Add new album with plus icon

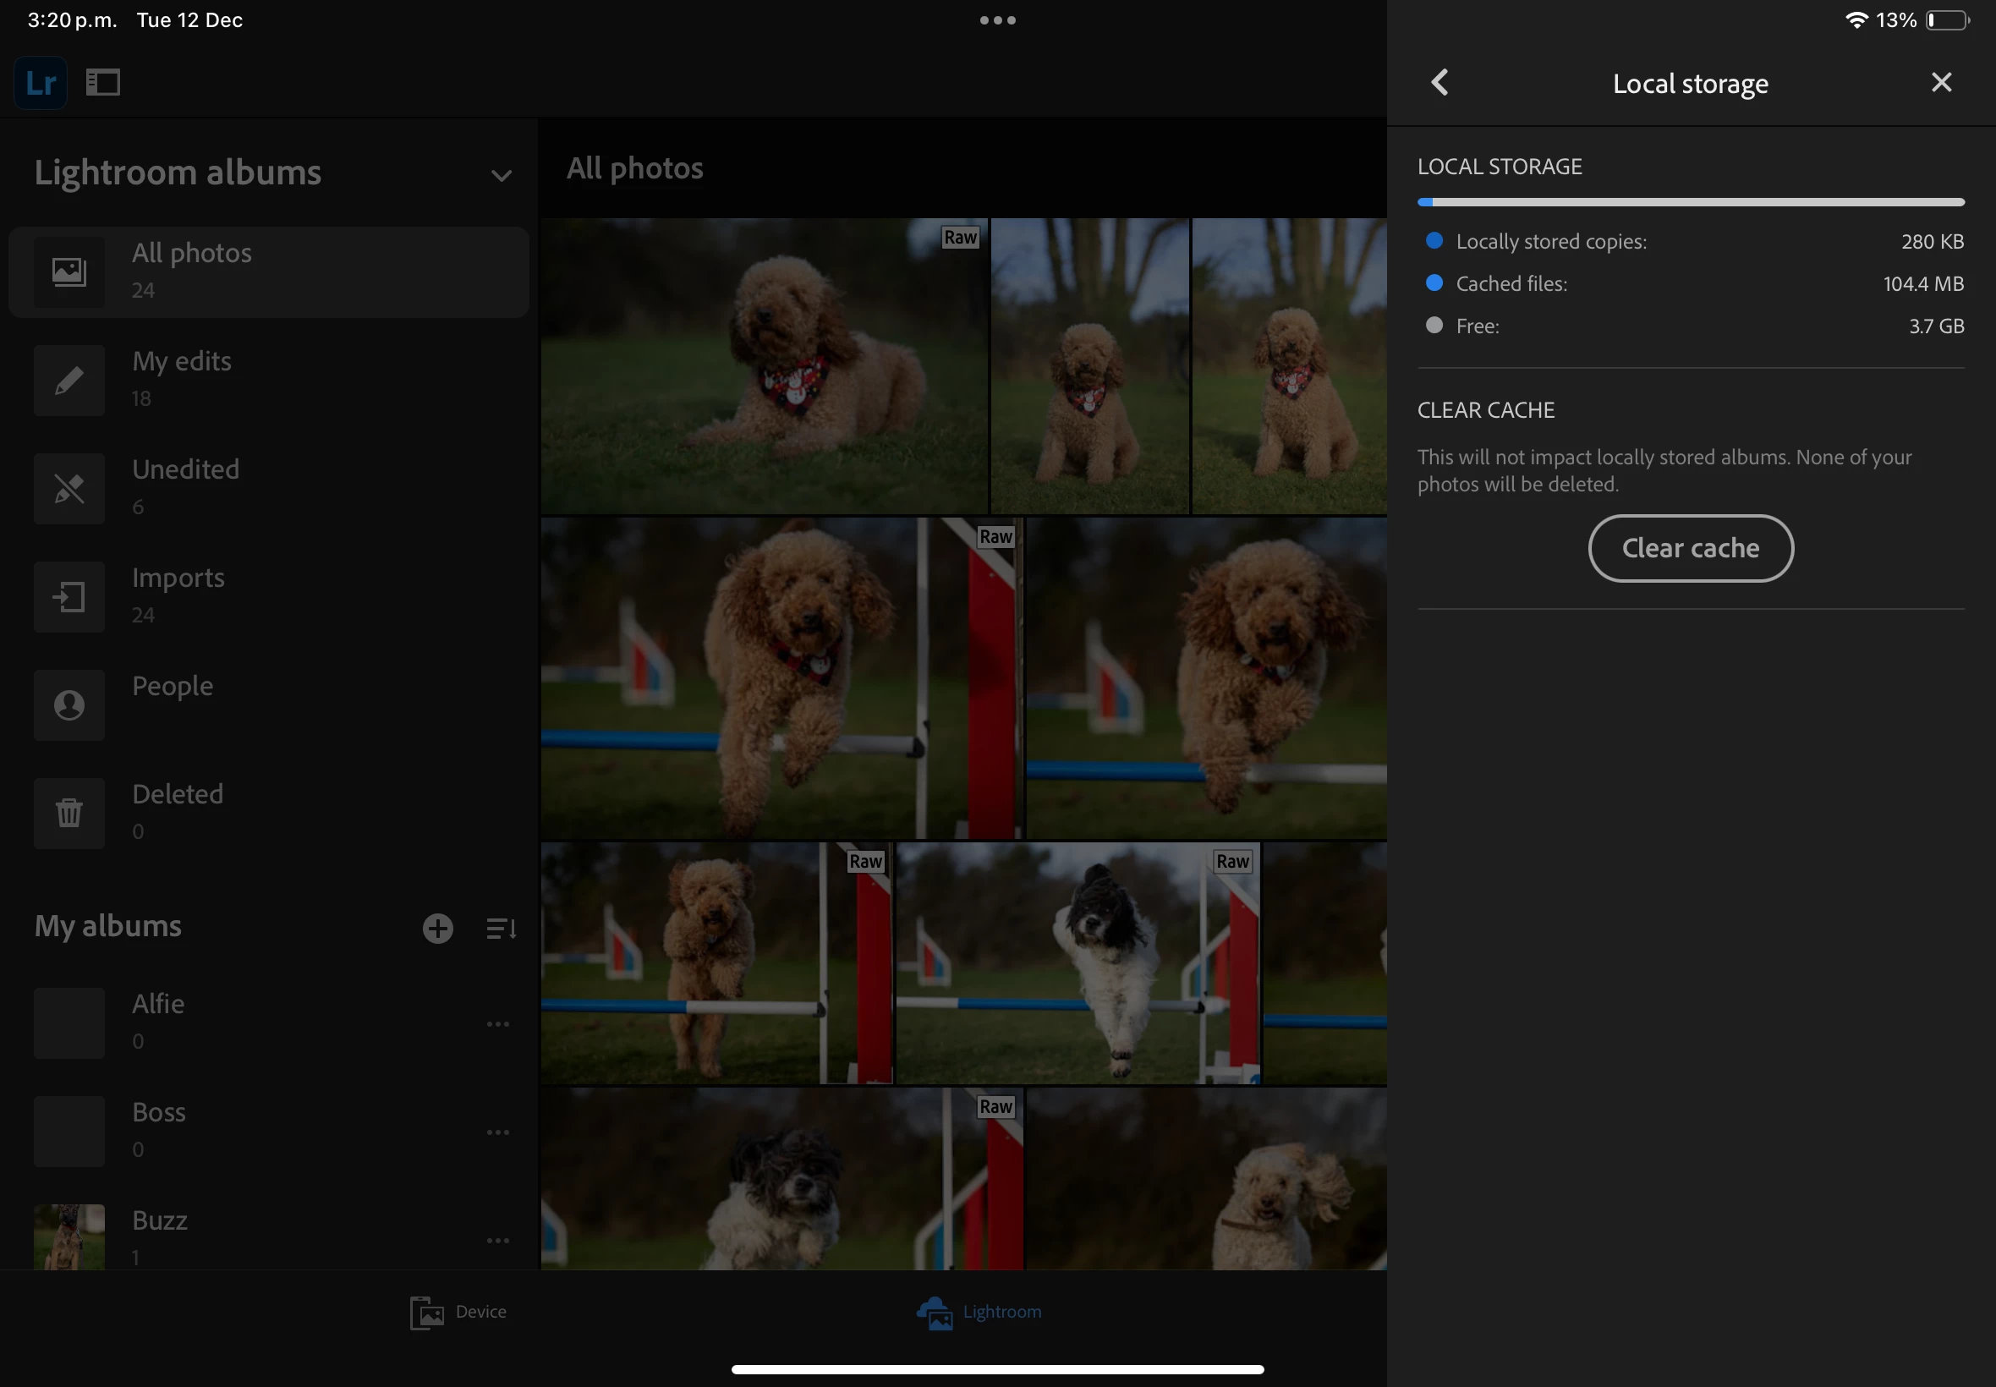(438, 928)
